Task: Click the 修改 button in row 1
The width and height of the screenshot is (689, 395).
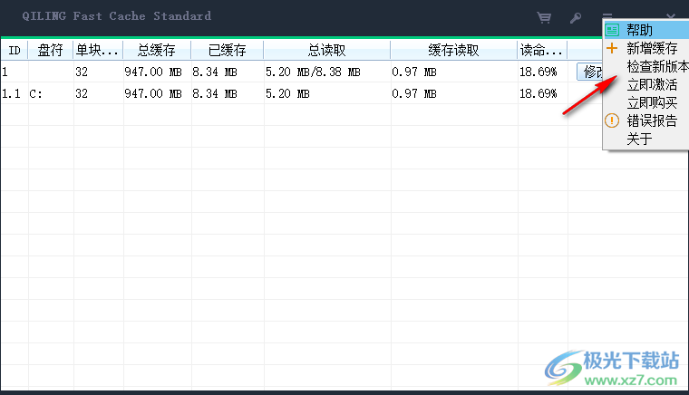Action: [x=590, y=72]
